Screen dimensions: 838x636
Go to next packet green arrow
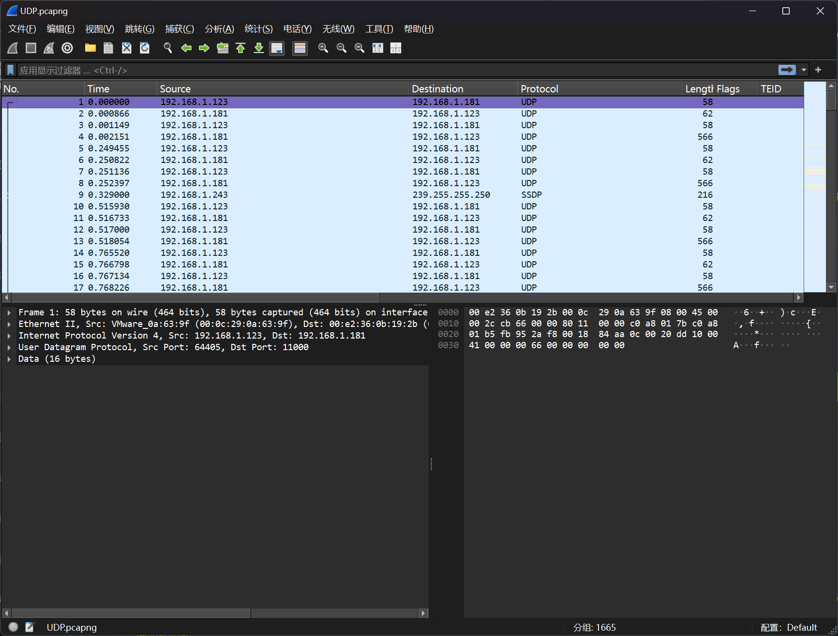pyautogui.click(x=204, y=48)
